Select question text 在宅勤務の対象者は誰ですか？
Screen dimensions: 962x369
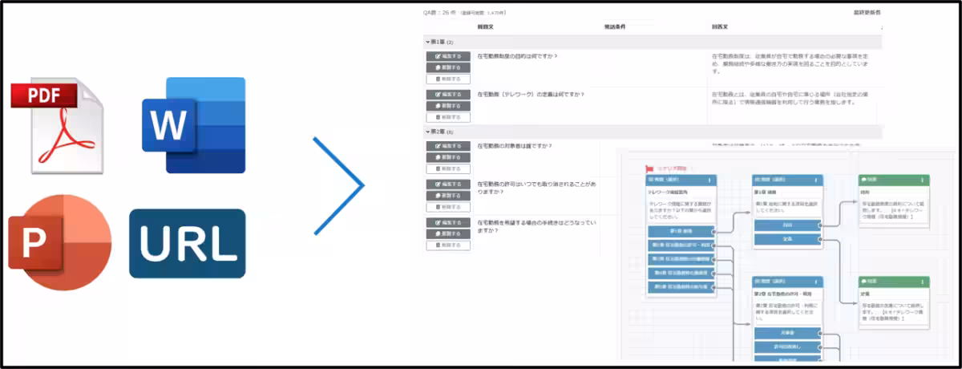(x=515, y=146)
